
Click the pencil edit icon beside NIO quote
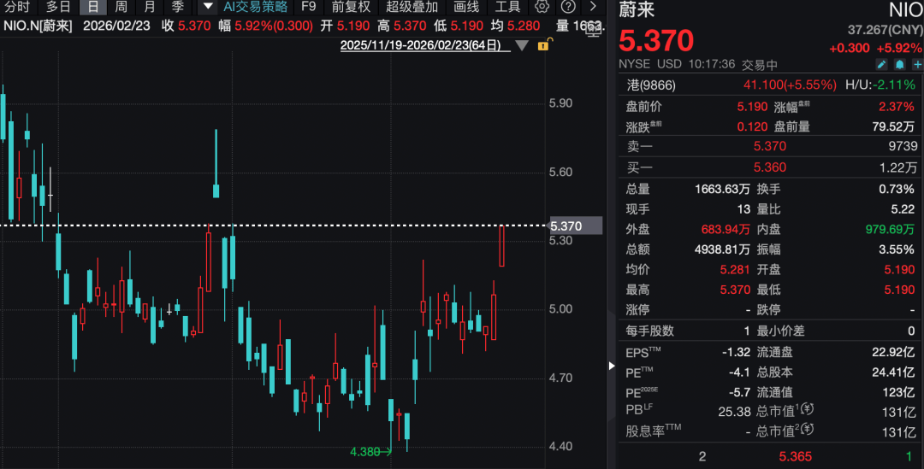coord(882,64)
